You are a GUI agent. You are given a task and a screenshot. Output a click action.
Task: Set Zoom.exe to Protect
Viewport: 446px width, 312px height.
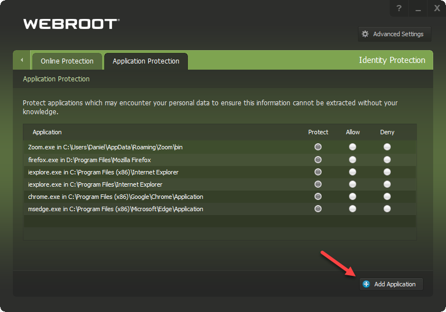tap(318, 147)
